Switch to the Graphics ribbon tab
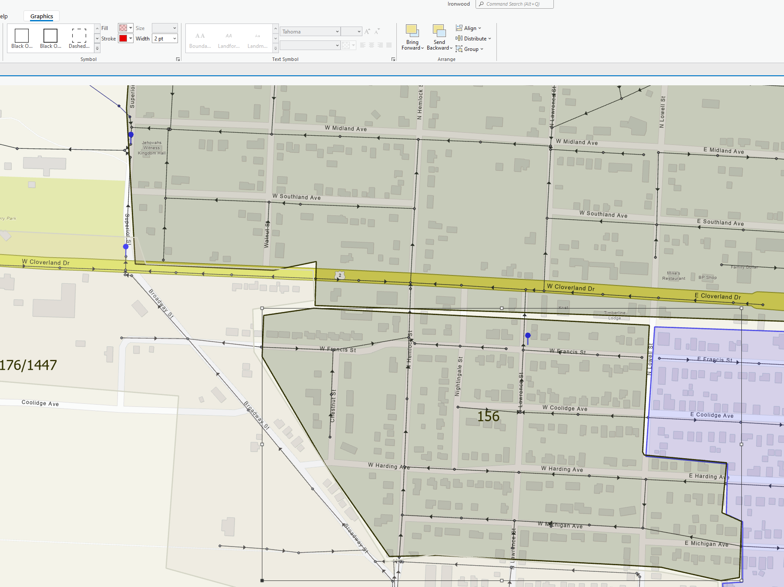Viewport: 784px width, 587px height. 41,16
